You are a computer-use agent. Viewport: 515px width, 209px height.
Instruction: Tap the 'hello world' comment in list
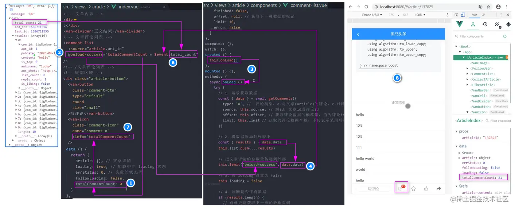[x=365, y=159]
